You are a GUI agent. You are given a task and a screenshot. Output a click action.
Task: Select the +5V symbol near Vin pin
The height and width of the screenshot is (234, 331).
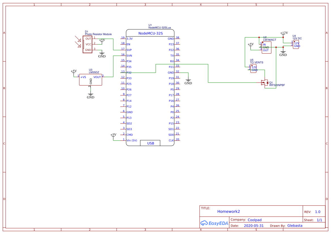(113, 135)
